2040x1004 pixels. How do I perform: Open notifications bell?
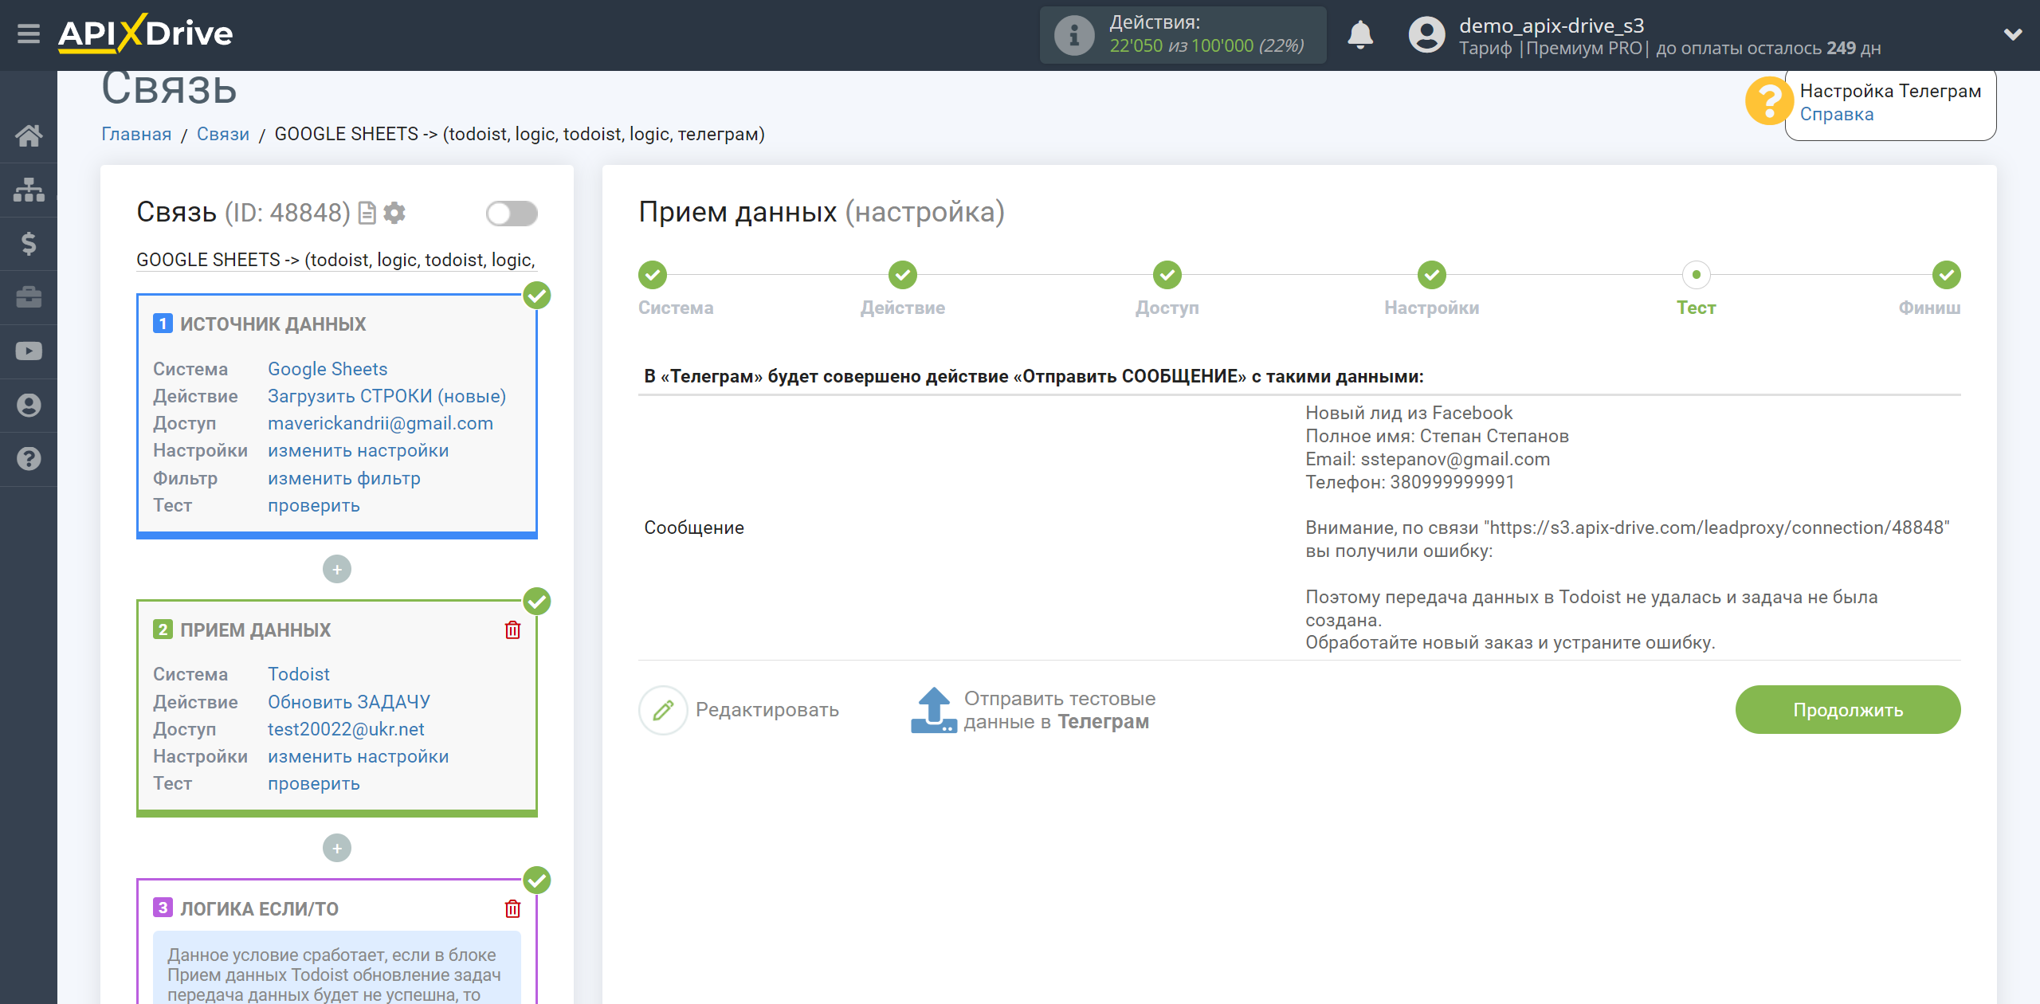[1359, 35]
